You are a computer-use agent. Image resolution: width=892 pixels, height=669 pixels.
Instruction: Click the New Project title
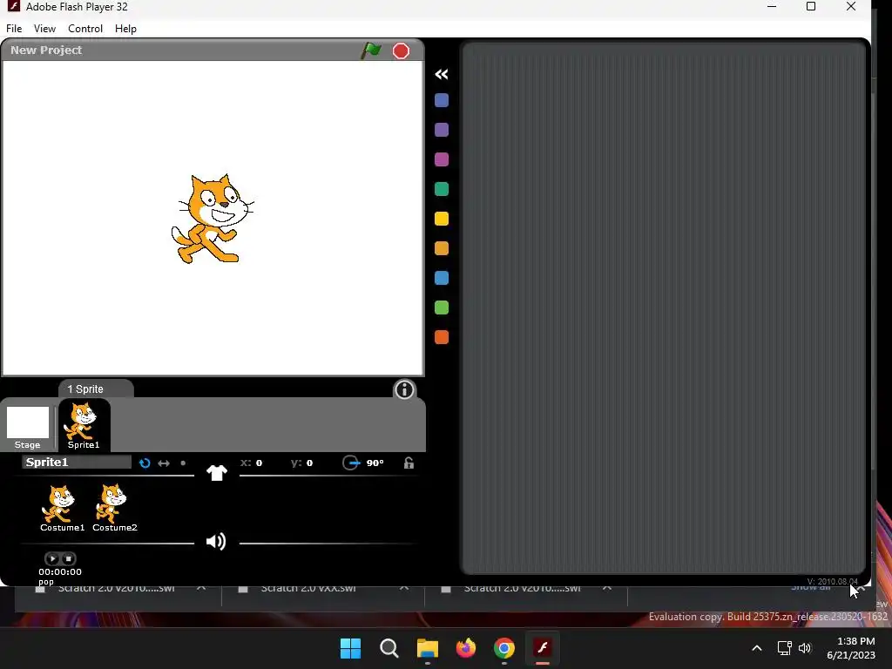tap(46, 50)
